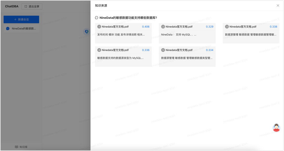Screen dimensions: 284x151
Task: Open source card number 2 badge
Action: [163, 27]
